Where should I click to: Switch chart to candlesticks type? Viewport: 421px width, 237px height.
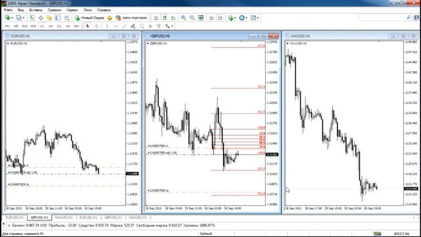point(165,18)
